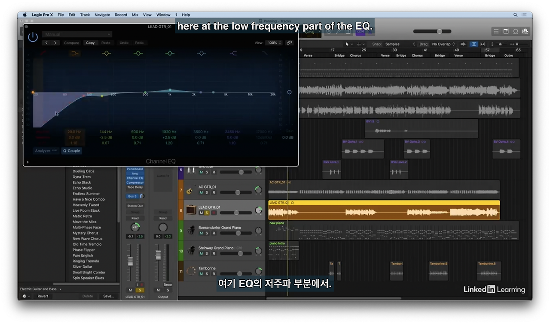Click the Steinway Grand Piano icon
550x324 pixels.
pyautogui.click(x=191, y=251)
